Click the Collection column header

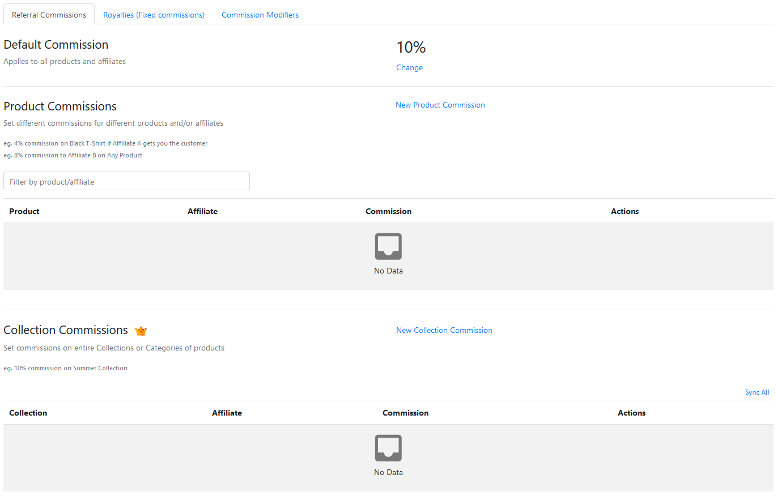[x=28, y=413]
